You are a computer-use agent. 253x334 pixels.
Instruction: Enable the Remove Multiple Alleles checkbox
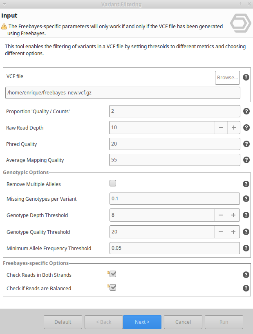coord(113,184)
